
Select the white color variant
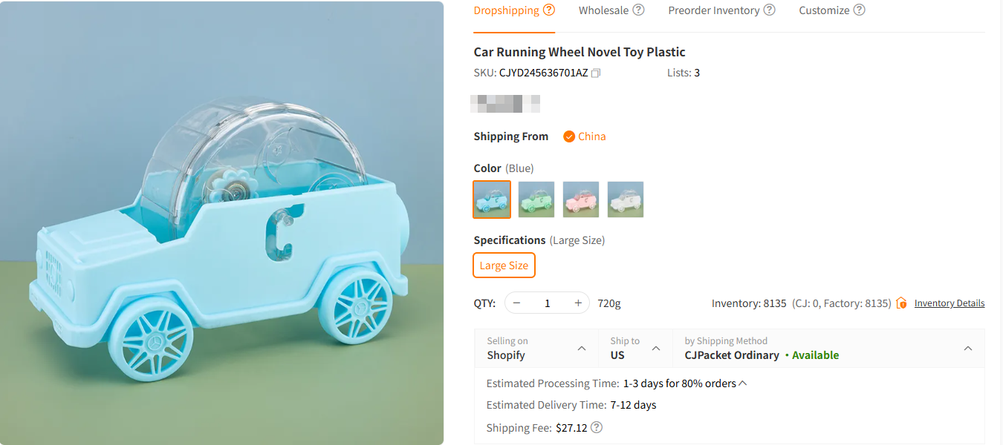(625, 199)
